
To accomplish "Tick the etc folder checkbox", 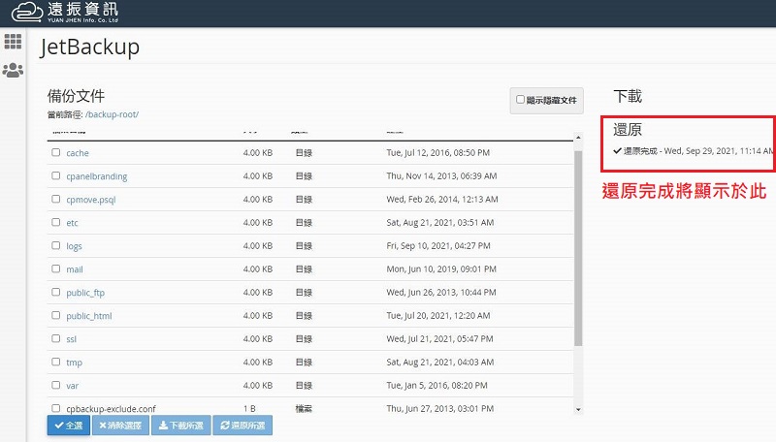I will coord(56,222).
